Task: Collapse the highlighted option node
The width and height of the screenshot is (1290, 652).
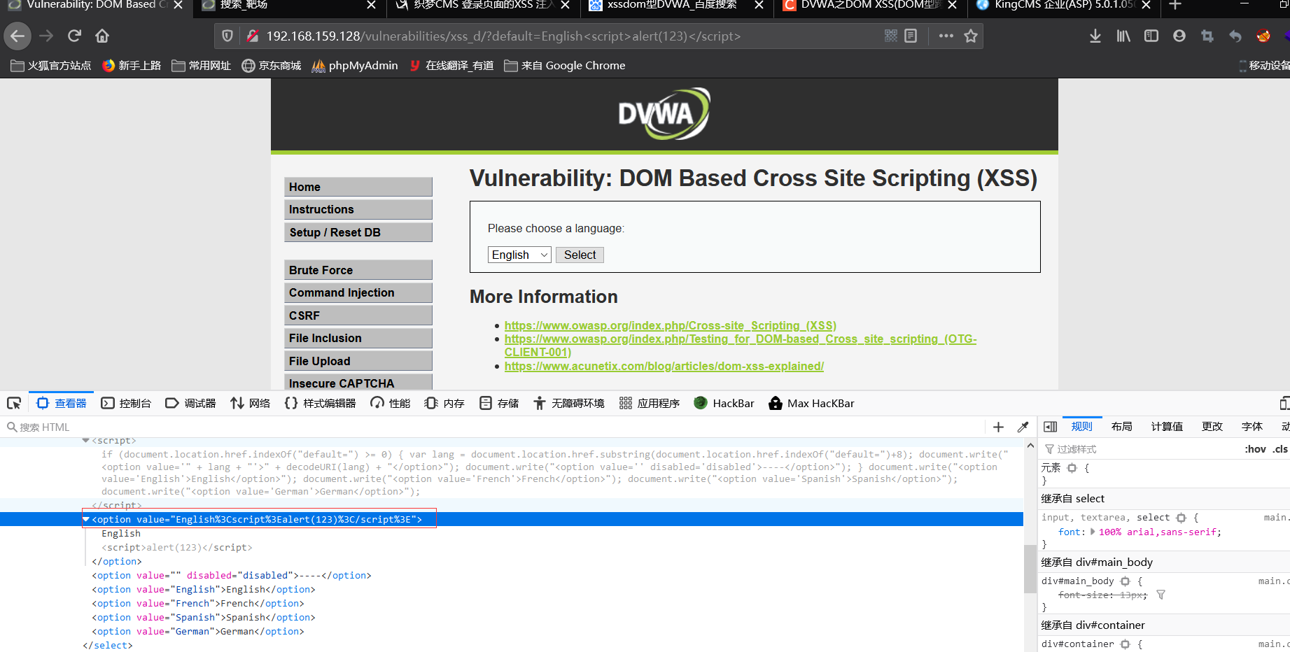Action: coord(86,520)
